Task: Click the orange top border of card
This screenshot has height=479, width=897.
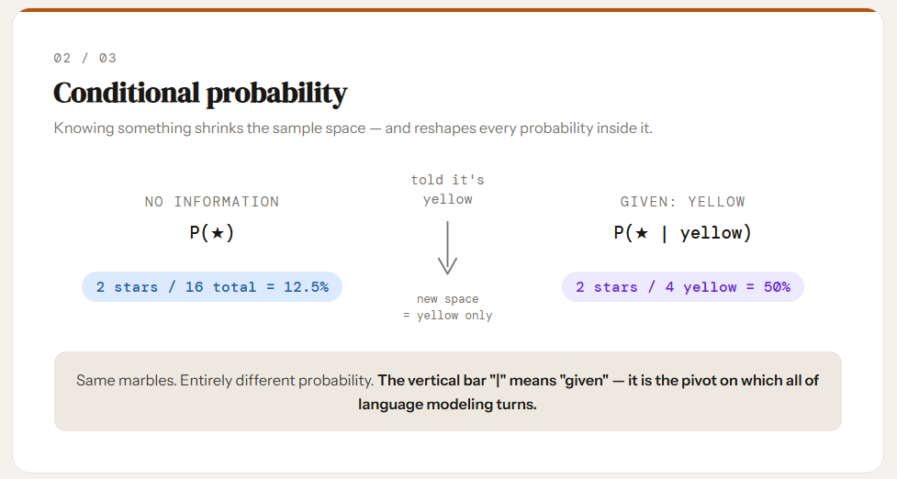Action: pyautogui.click(x=448, y=10)
